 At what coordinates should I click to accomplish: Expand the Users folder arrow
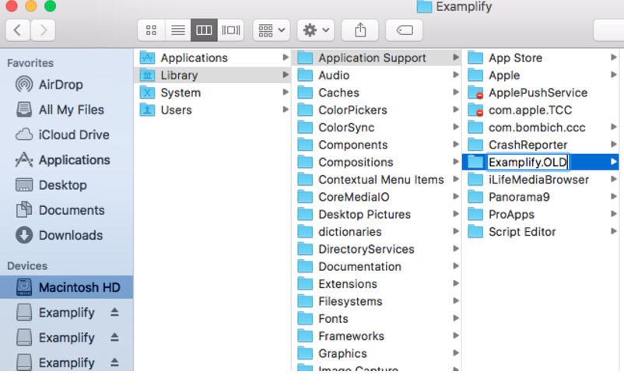tap(286, 110)
